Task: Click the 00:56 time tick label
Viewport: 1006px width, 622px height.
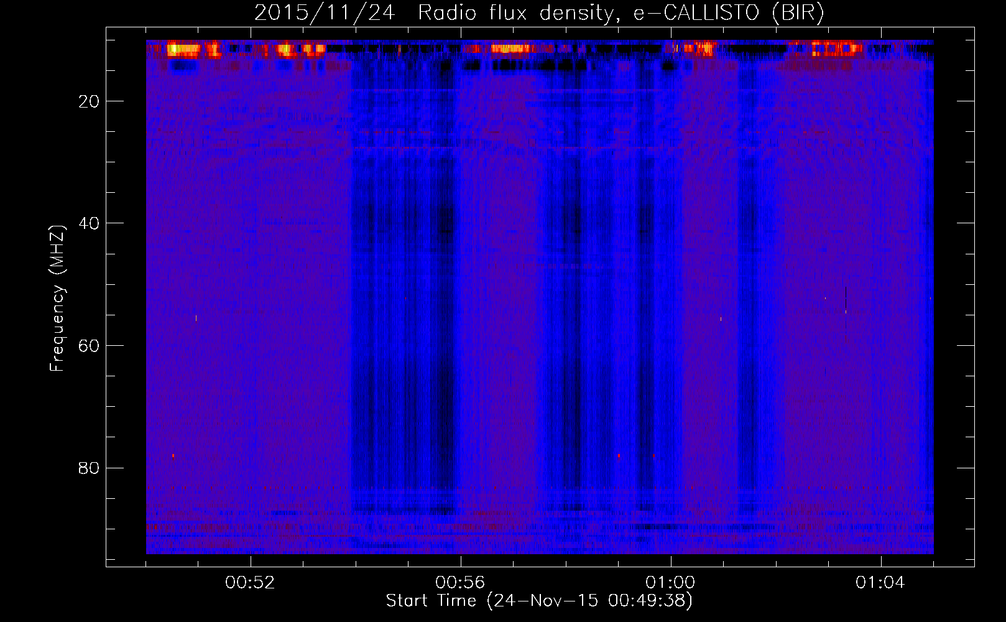Action: [x=460, y=583]
